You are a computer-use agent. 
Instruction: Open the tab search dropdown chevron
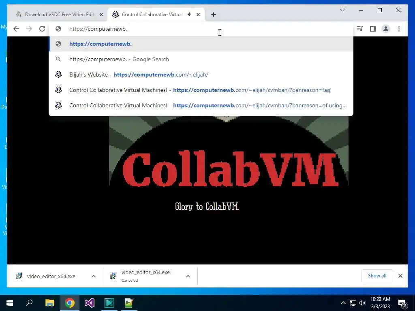pos(342,10)
